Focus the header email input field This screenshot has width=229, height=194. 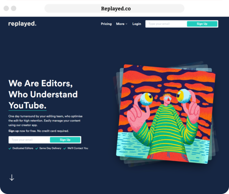(x=166, y=24)
